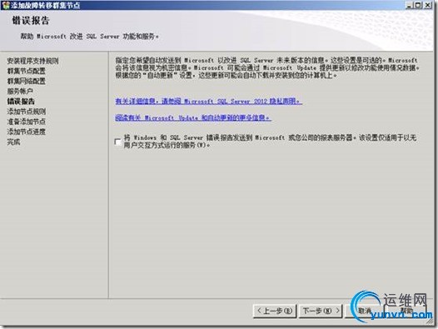Select the 服务帐户 step in sidebar
Screen dimensions: 438x329
(x=20, y=92)
